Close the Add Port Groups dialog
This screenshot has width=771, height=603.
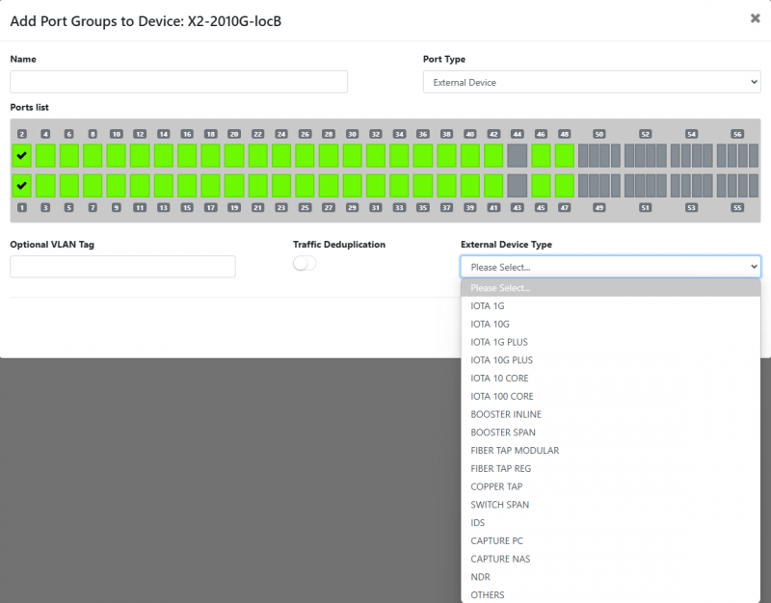click(755, 18)
